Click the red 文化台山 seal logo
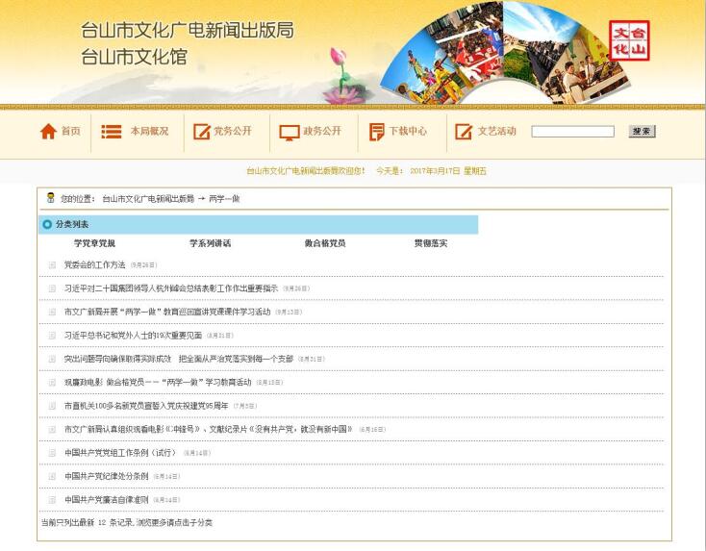 click(629, 40)
